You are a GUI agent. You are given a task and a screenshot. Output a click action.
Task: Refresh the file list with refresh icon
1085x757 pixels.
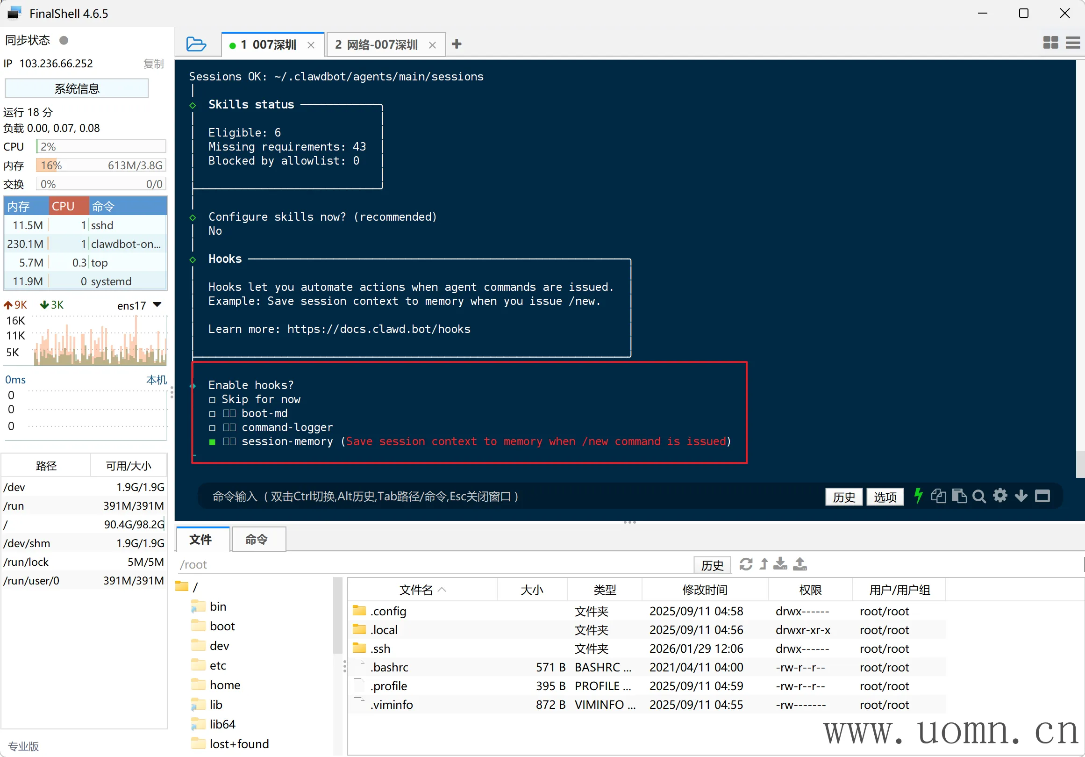coord(746,564)
